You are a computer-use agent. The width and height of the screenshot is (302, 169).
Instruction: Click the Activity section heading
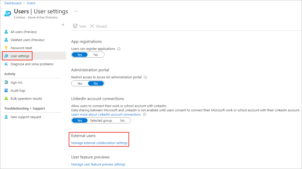coord(10,74)
